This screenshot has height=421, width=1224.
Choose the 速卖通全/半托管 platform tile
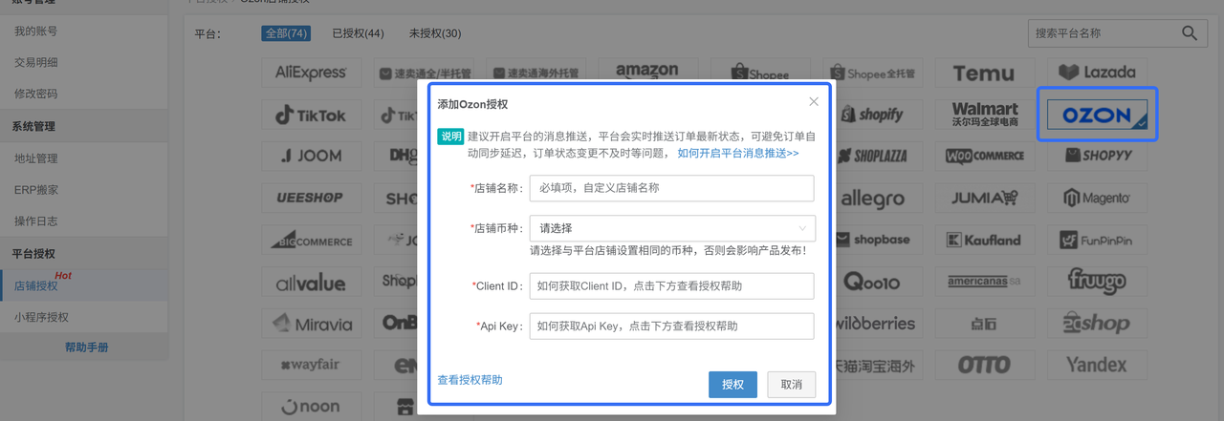click(424, 73)
